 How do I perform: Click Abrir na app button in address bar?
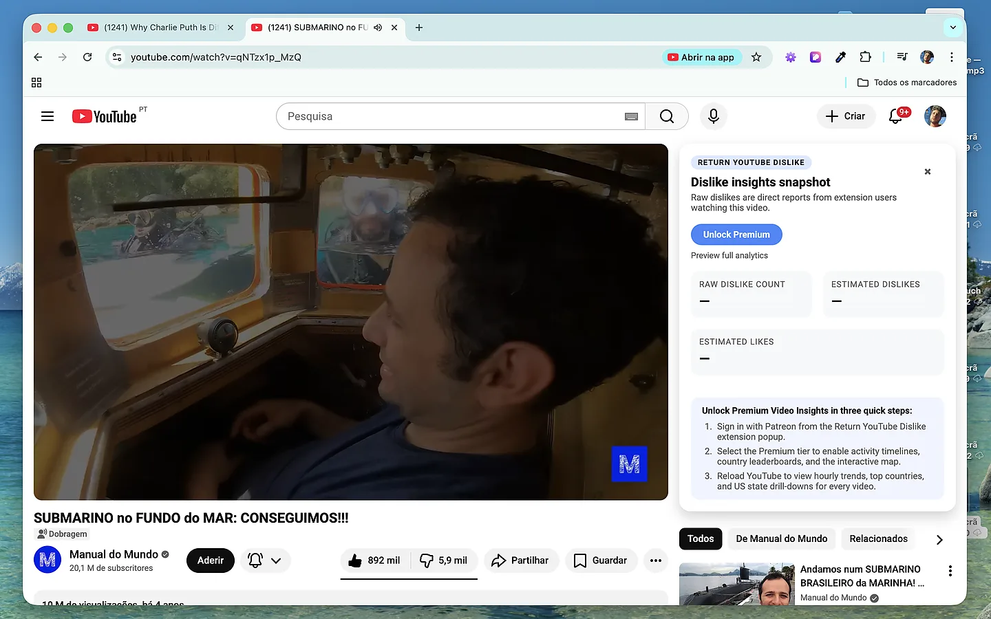point(701,57)
